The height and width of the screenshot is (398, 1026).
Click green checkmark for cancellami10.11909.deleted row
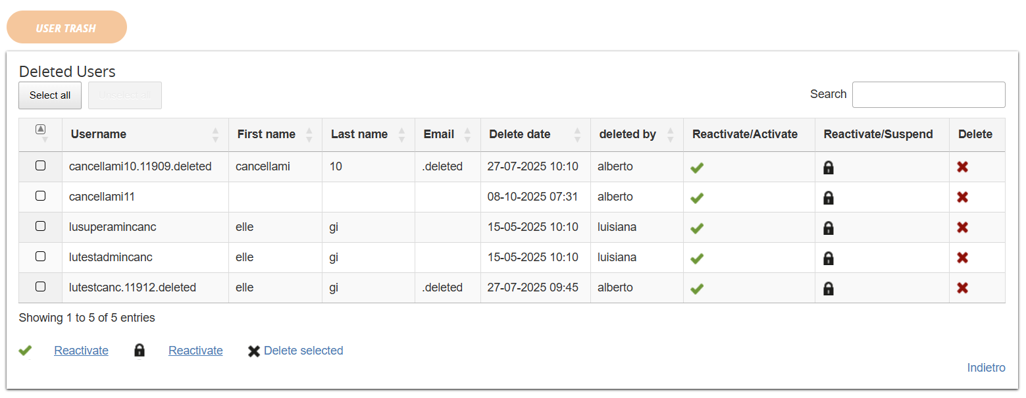point(697,168)
